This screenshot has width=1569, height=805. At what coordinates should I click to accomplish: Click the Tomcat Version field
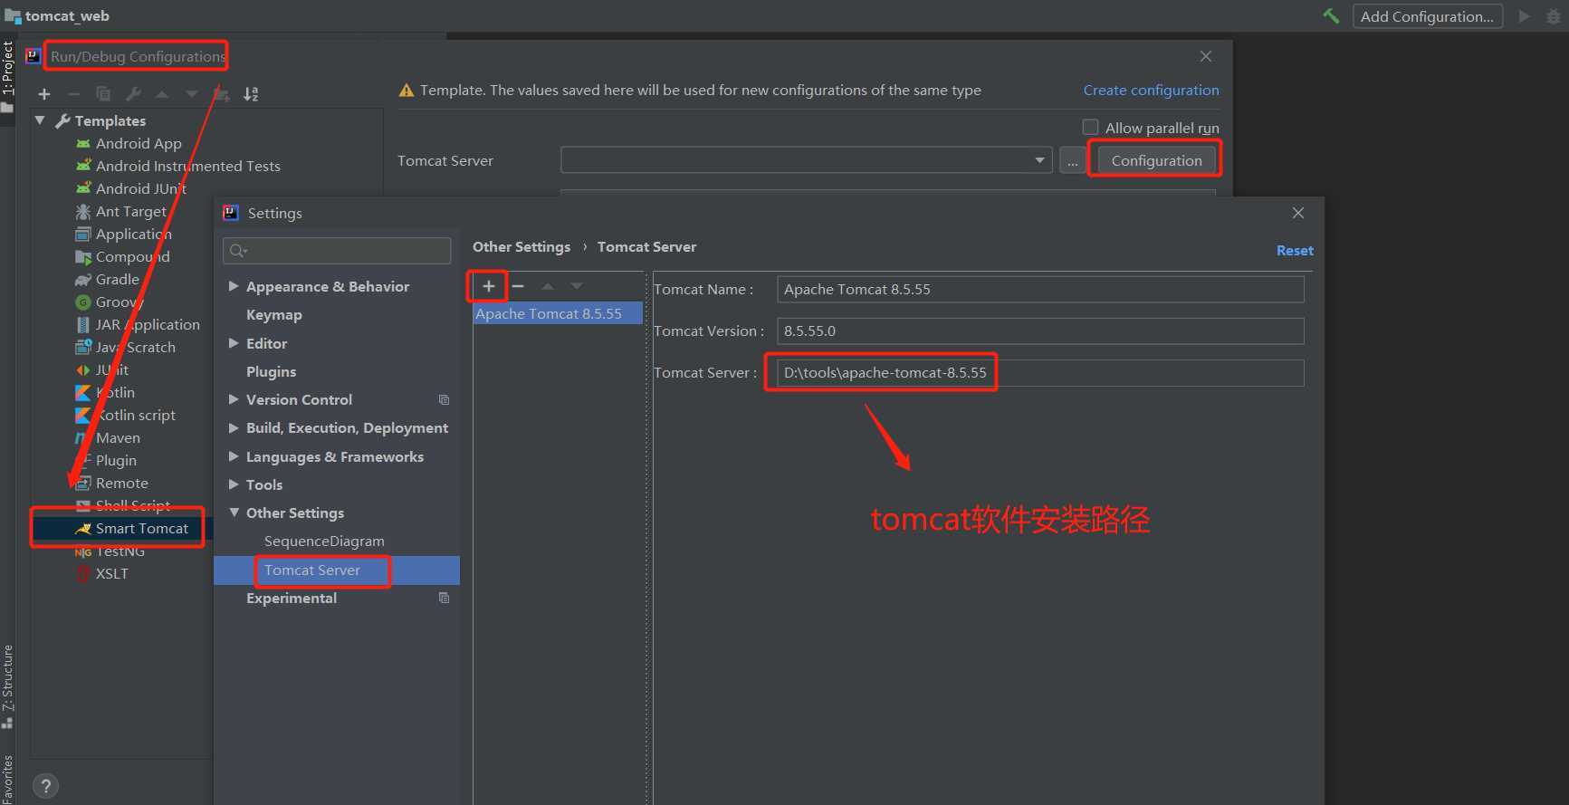1040,331
